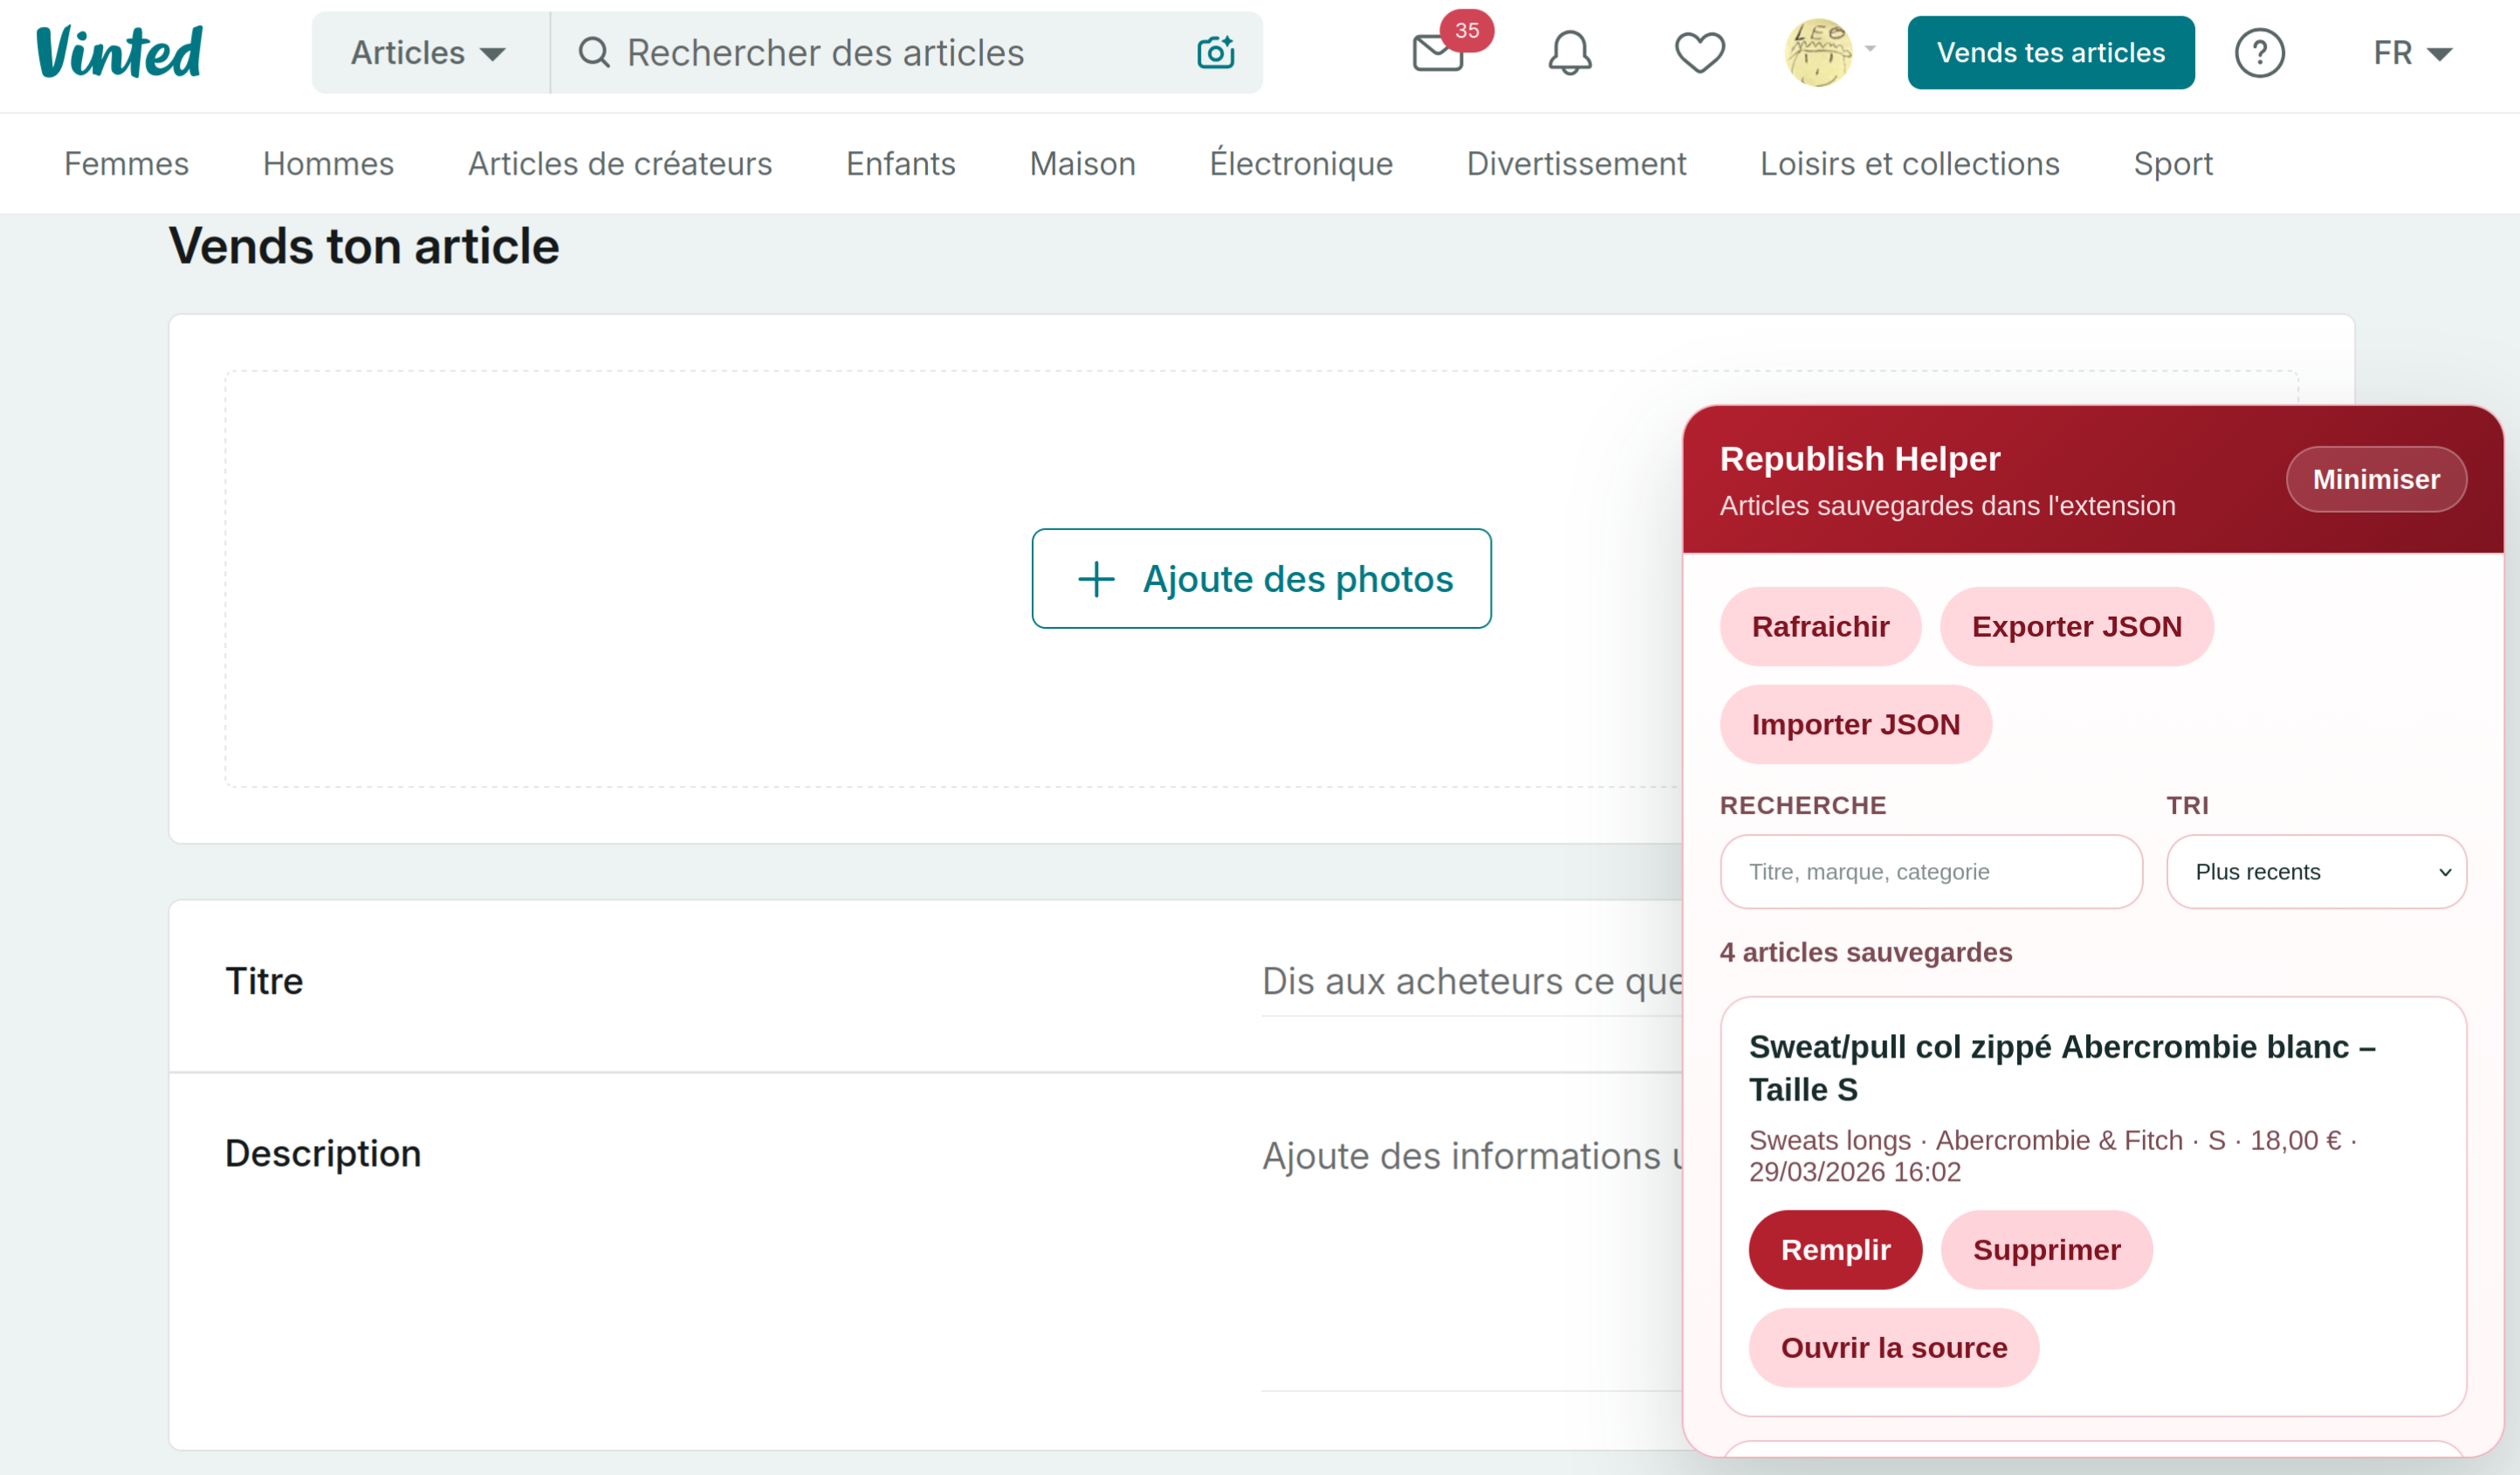Open favorites heart icon
Image resolution: width=2520 pixels, height=1475 pixels.
1699,53
